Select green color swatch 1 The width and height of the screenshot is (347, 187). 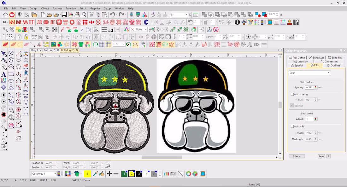point(124,174)
